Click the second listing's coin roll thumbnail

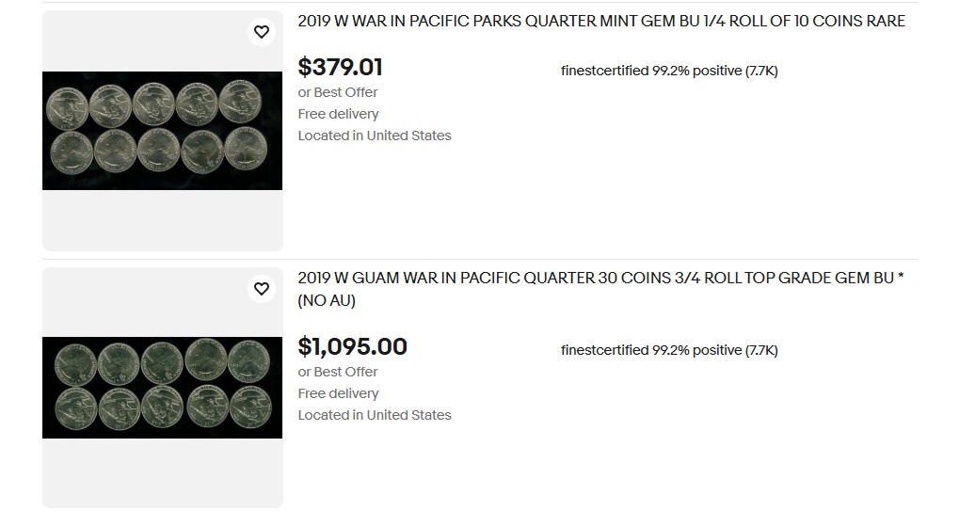(162, 388)
